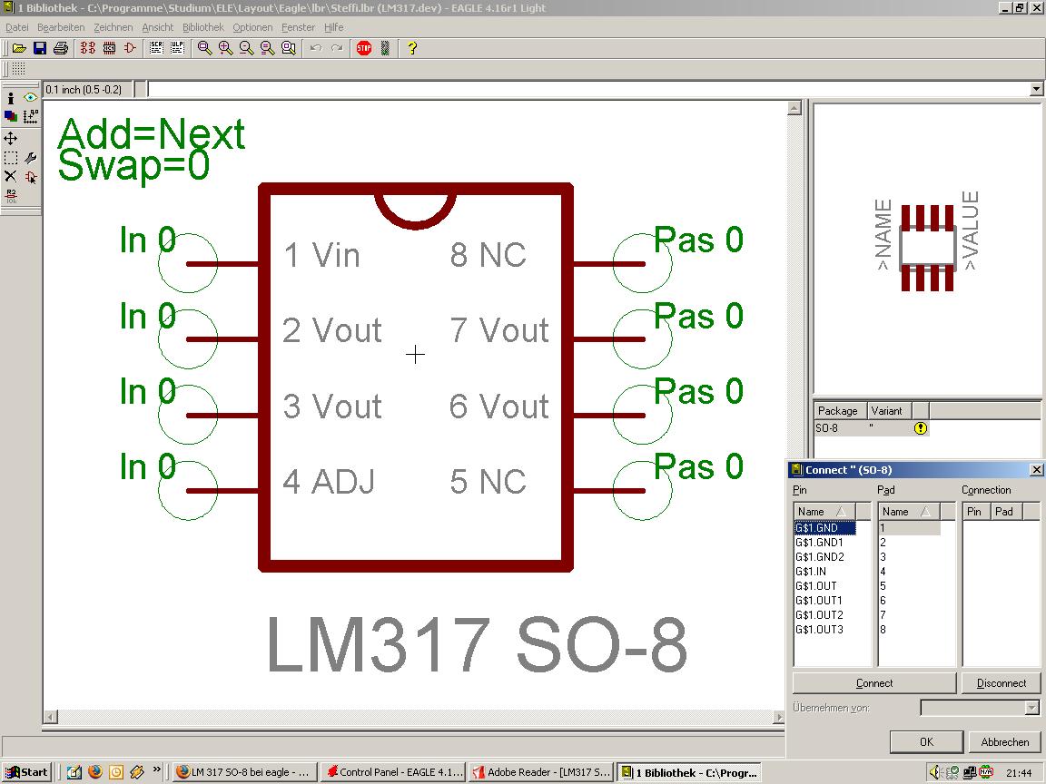
Task: Select the Add gate tool icon
Action: coord(30,177)
